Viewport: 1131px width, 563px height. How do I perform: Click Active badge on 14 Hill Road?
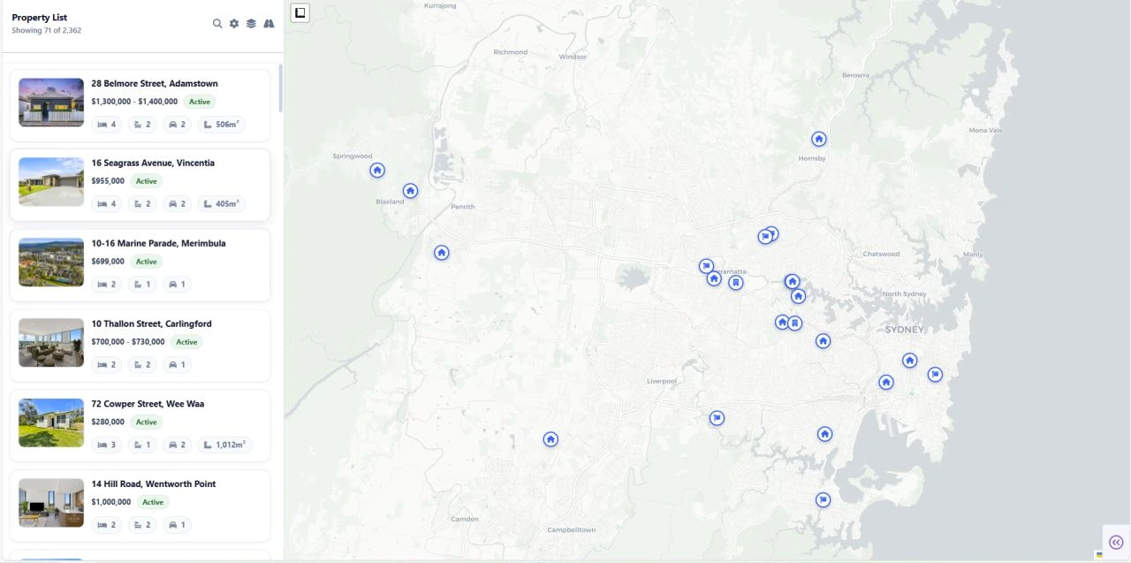pos(153,502)
